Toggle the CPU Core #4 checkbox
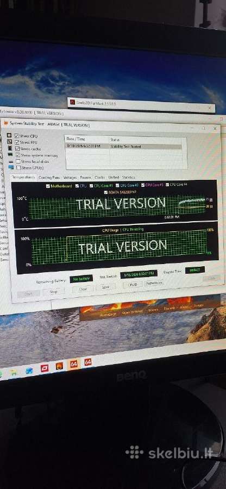226x489 pixels. [x=167, y=184]
